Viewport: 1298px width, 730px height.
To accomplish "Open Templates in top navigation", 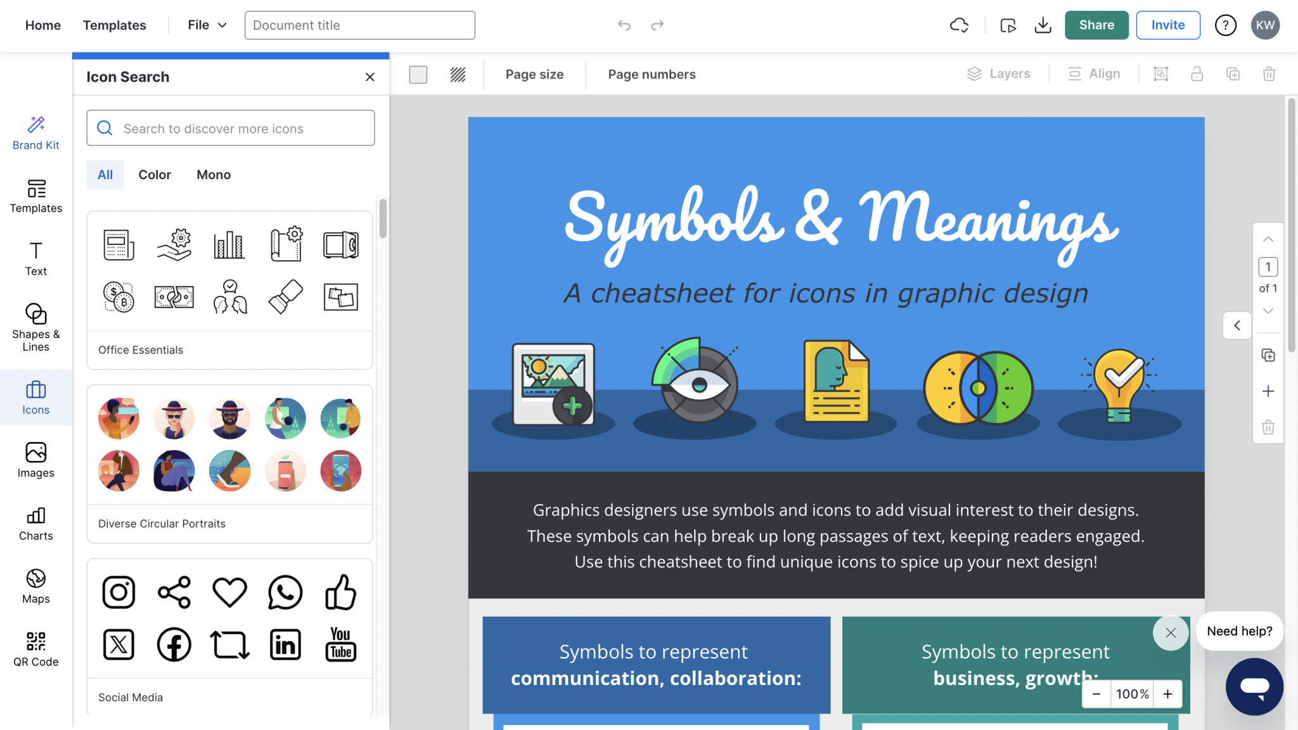I will click(x=114, y=25).
